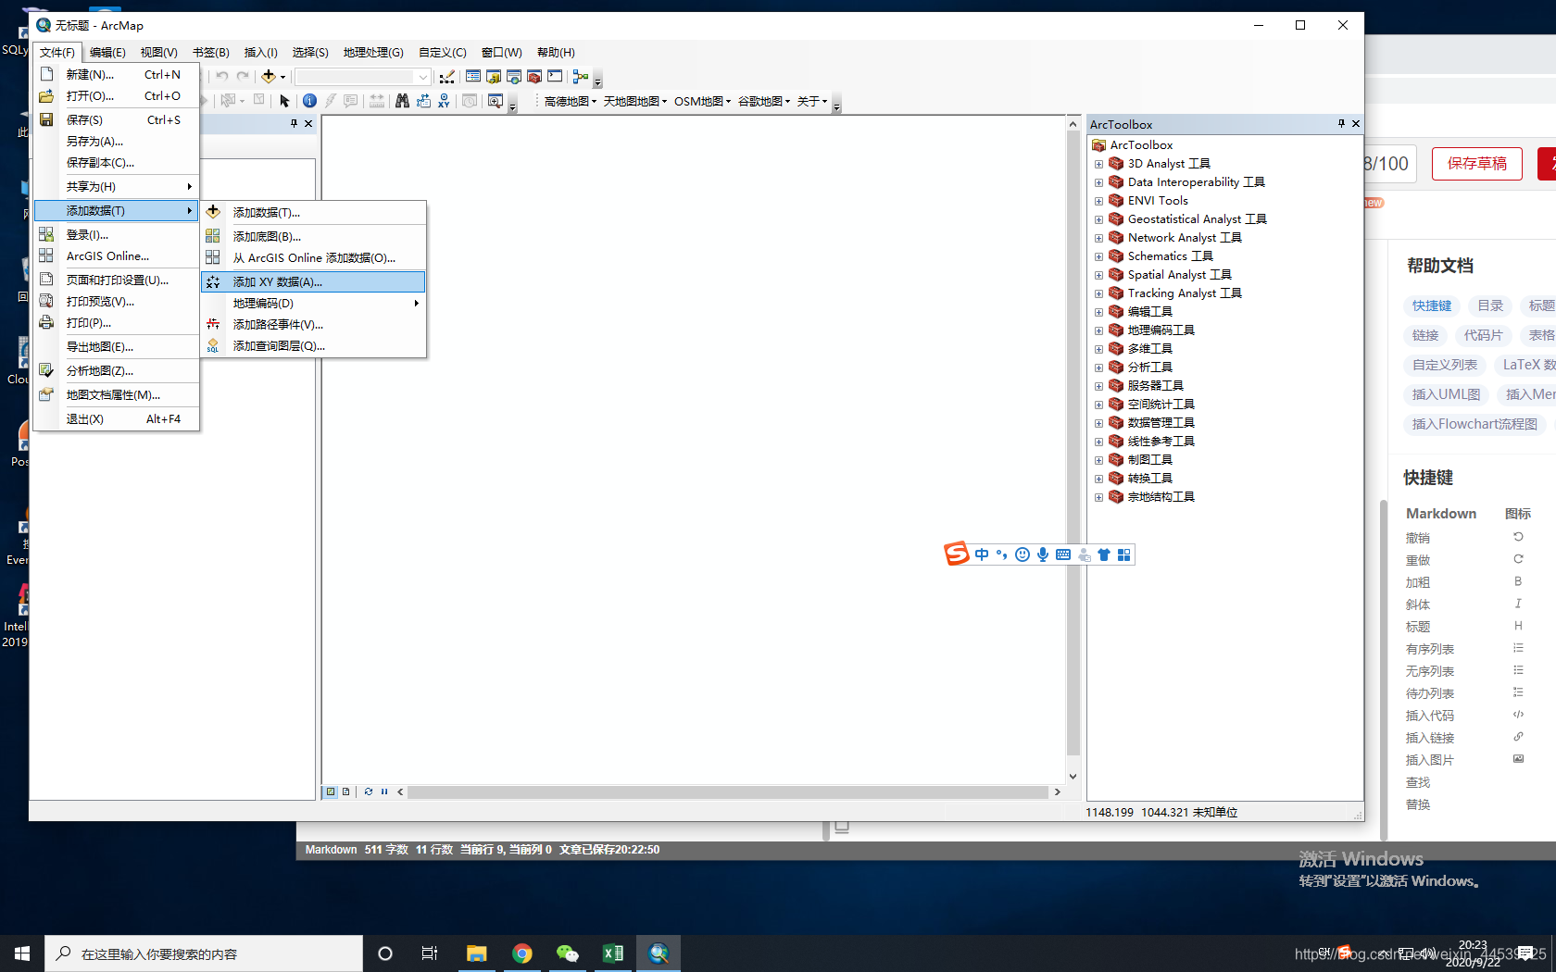Click the map horizontal scrollbar track

pos(728,791)
